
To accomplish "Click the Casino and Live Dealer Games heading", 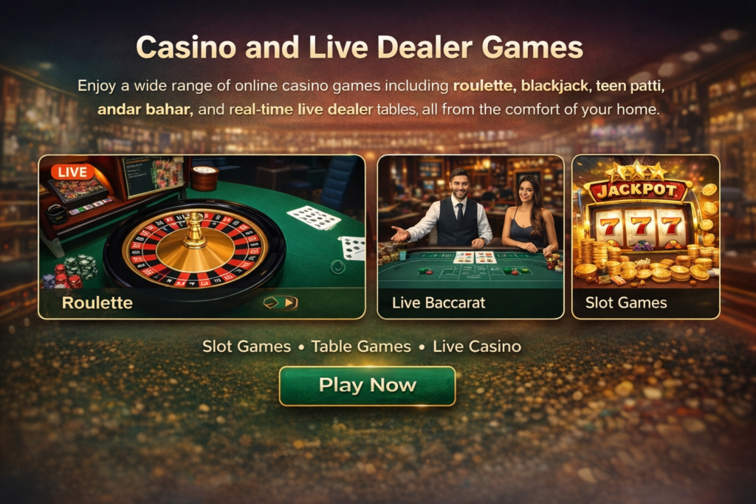I will [x=360, y=47].
